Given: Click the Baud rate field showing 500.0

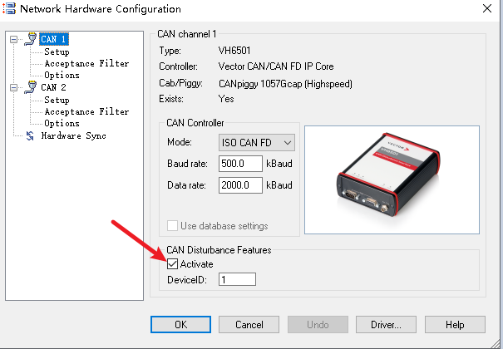Looking at the screenshot, I should [x=240, y=164].
